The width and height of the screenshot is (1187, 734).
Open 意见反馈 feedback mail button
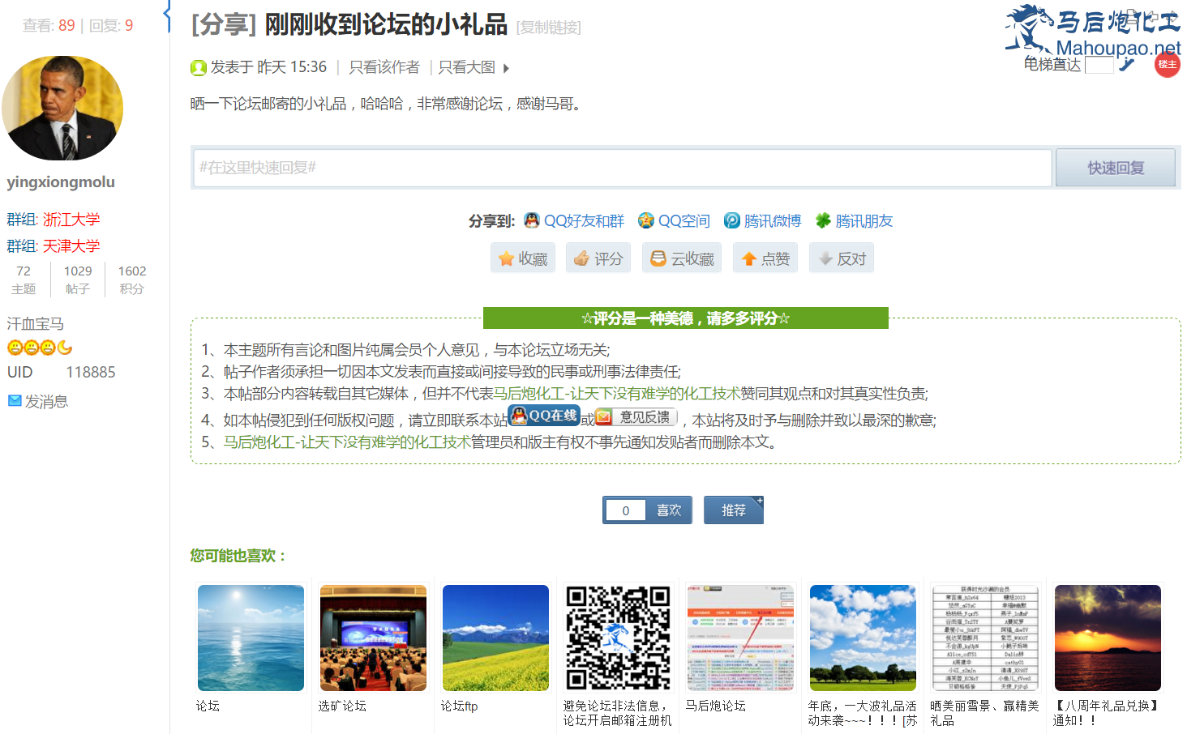636,417
